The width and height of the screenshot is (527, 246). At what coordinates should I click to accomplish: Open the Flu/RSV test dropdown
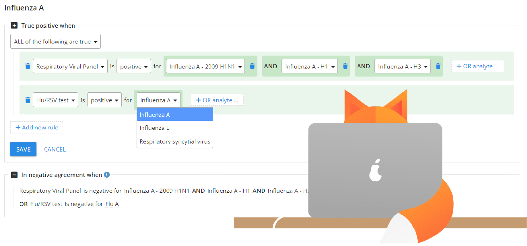[55, 100]
